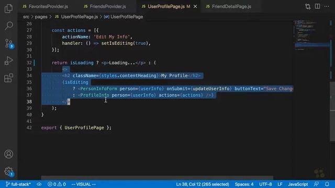Viewport: 335px width, 188px height.
Task: Open the More Actions ellipsis menu
Action: click(327, 6)
